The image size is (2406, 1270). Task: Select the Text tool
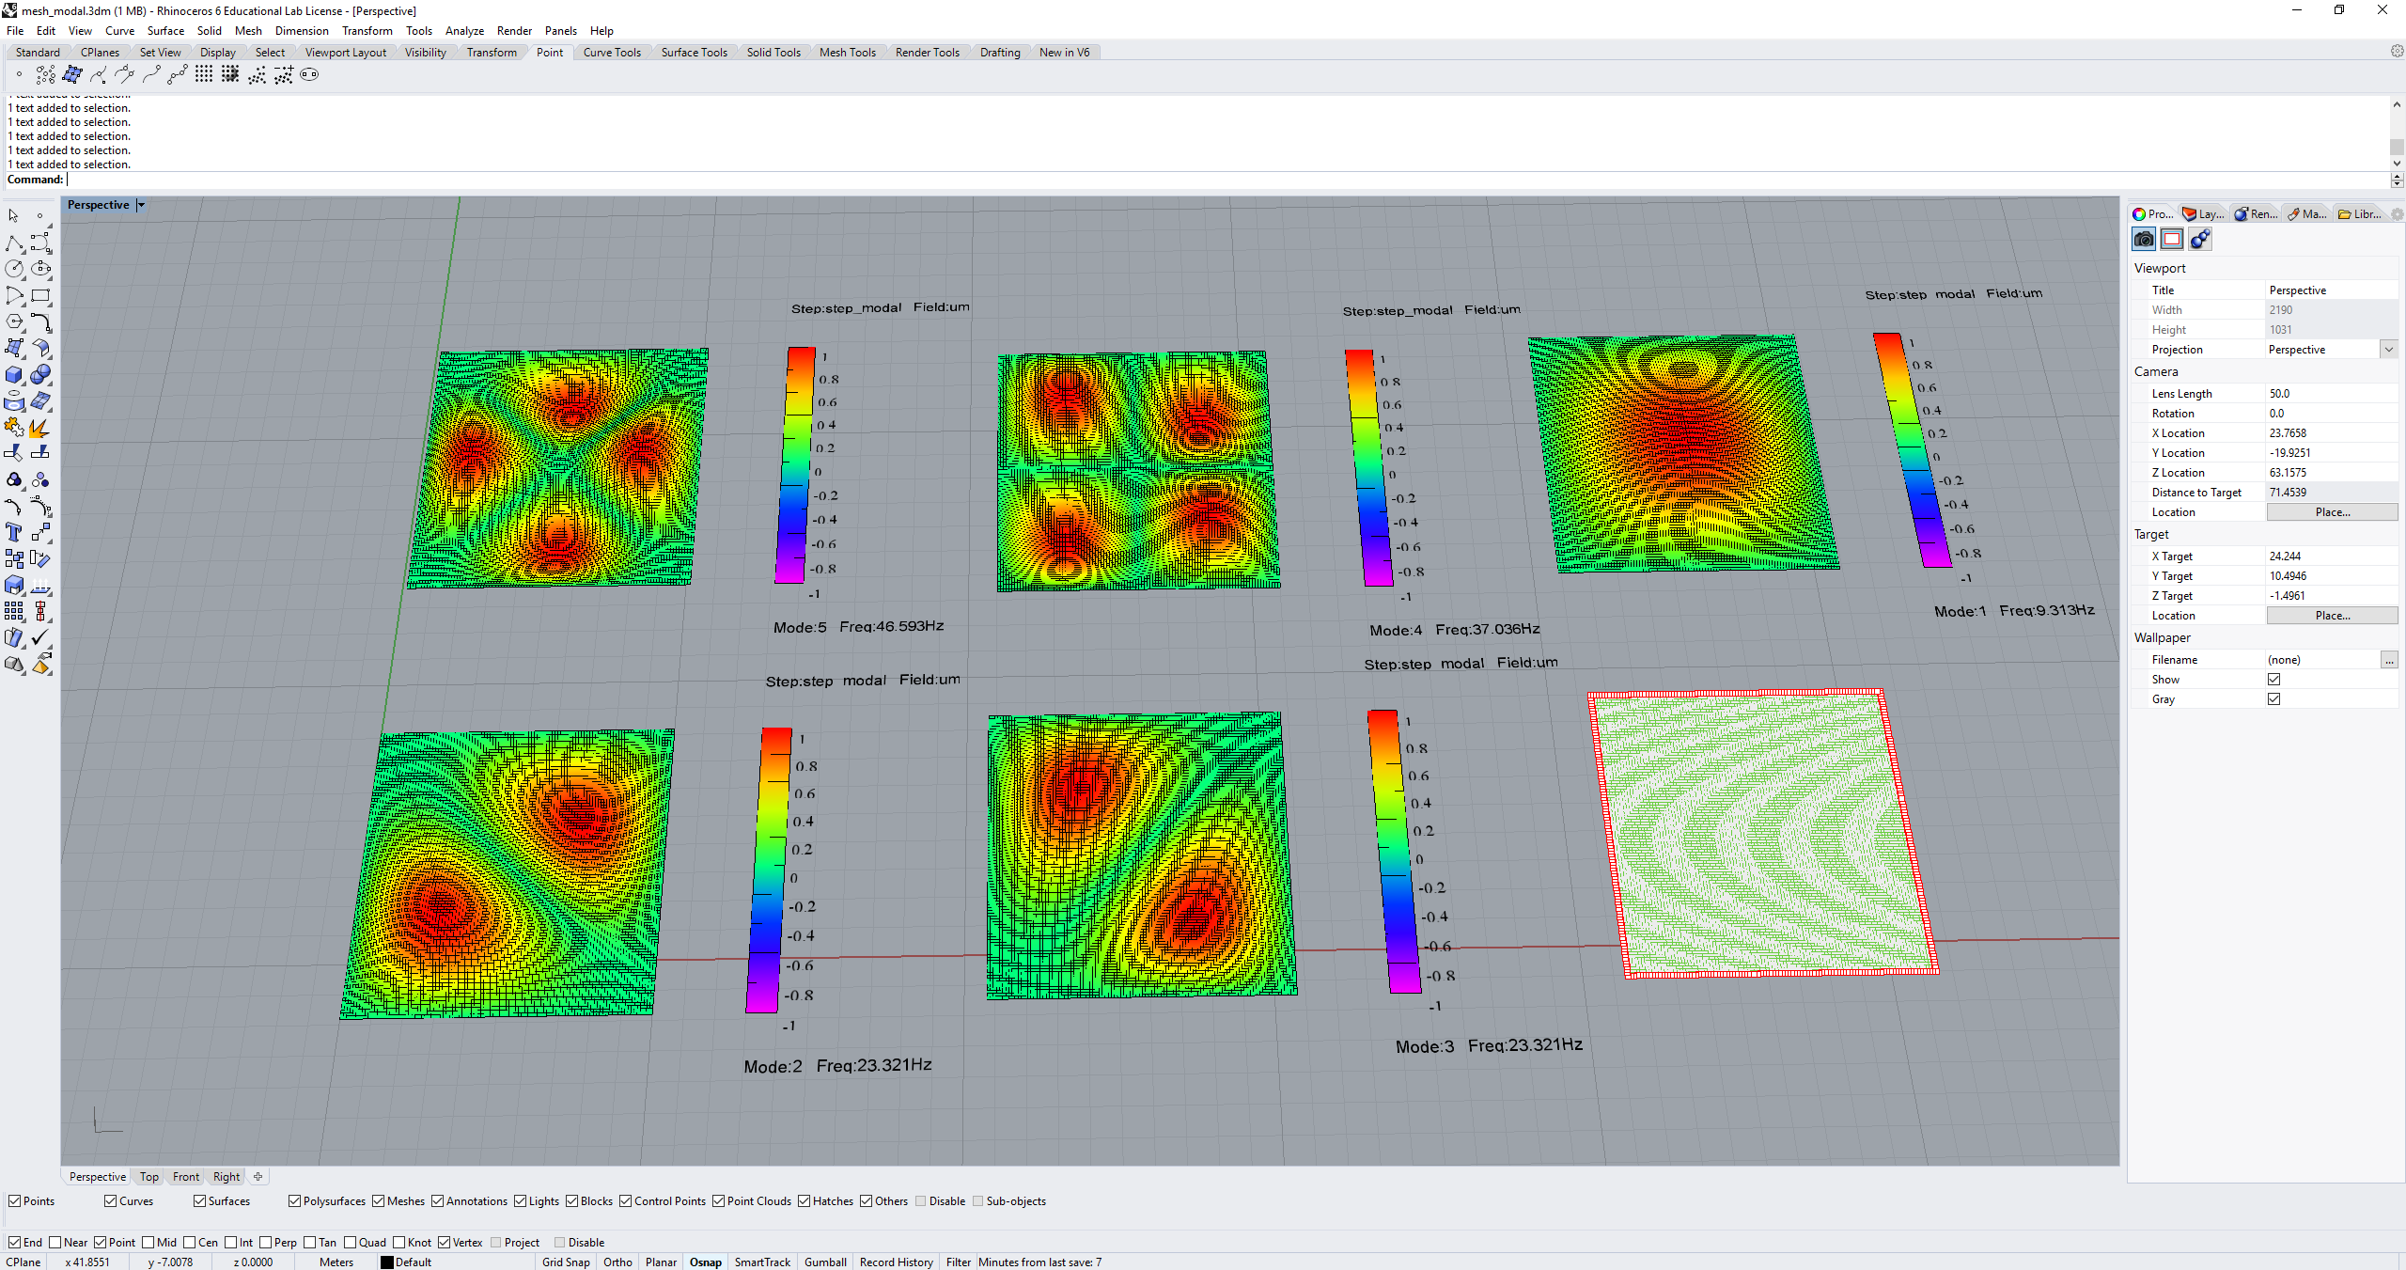pos(12,531)
